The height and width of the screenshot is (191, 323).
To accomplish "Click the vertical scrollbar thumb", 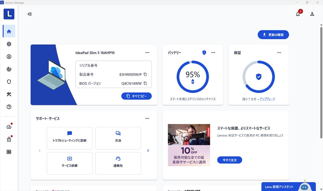I will tap(321, 82).
